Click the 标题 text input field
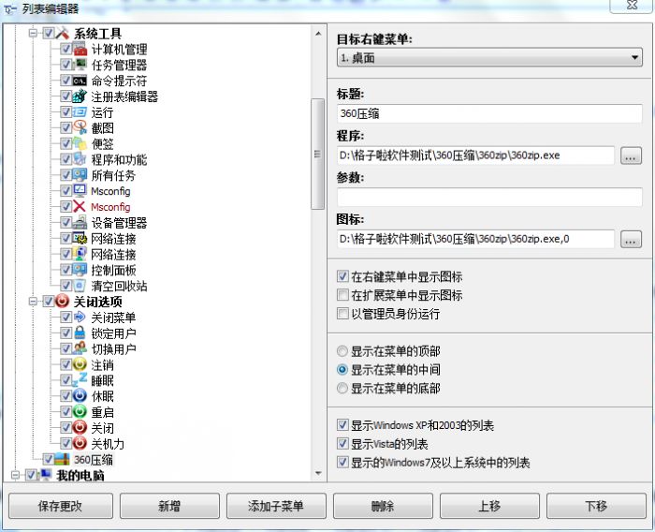The width and height of the screenshot is (655, 532). pyautogui.click(x=489, y=113)
